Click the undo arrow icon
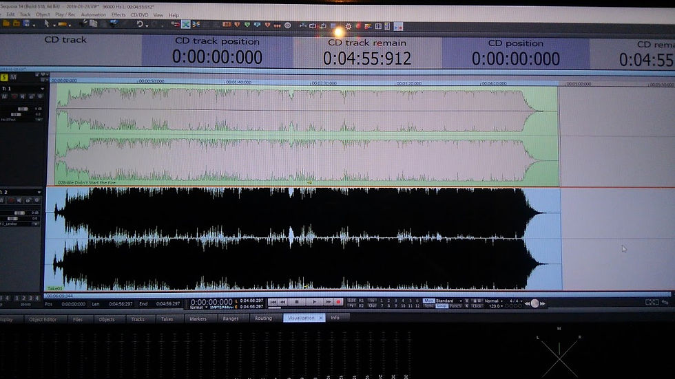 pos(140,24)
